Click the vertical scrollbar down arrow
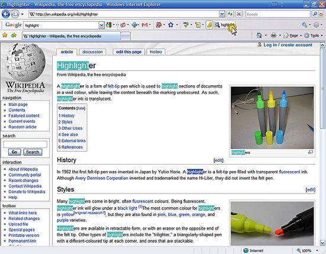Viewport: 326px width, 254px height. tap(322, 242)
